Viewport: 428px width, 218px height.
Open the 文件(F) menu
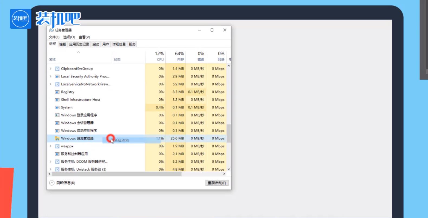pos(54,37)
